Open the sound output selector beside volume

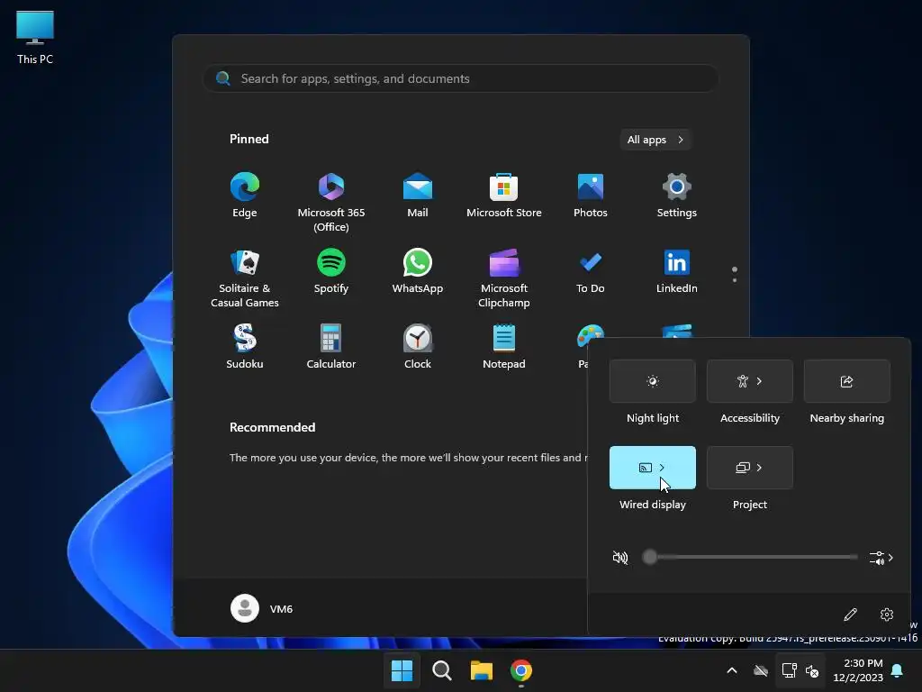pos(881,557)
